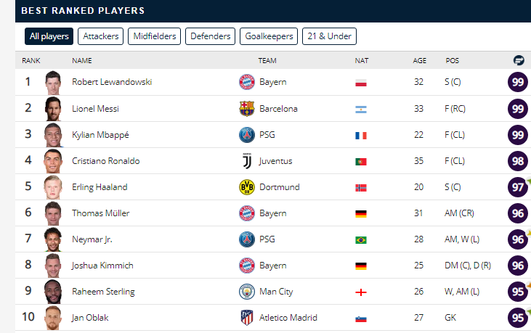Show Defenders only
Screen dimensions: 531x333
pyautogui.click(x=211, y=36)
